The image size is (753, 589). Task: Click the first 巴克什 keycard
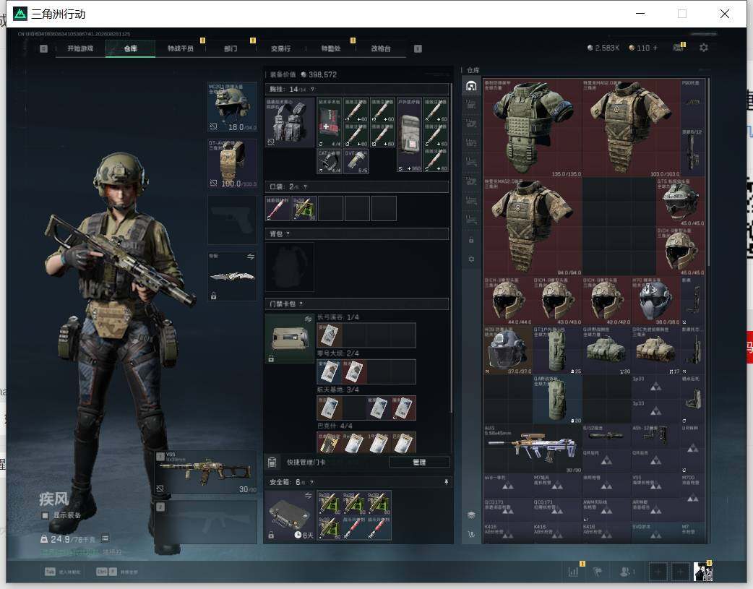(x=330, y=442)
